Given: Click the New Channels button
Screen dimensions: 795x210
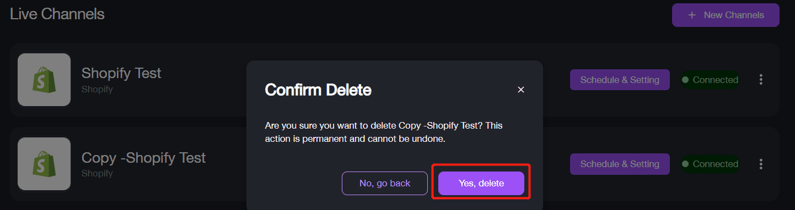Looking at the screenshot, I should (726, 15).
